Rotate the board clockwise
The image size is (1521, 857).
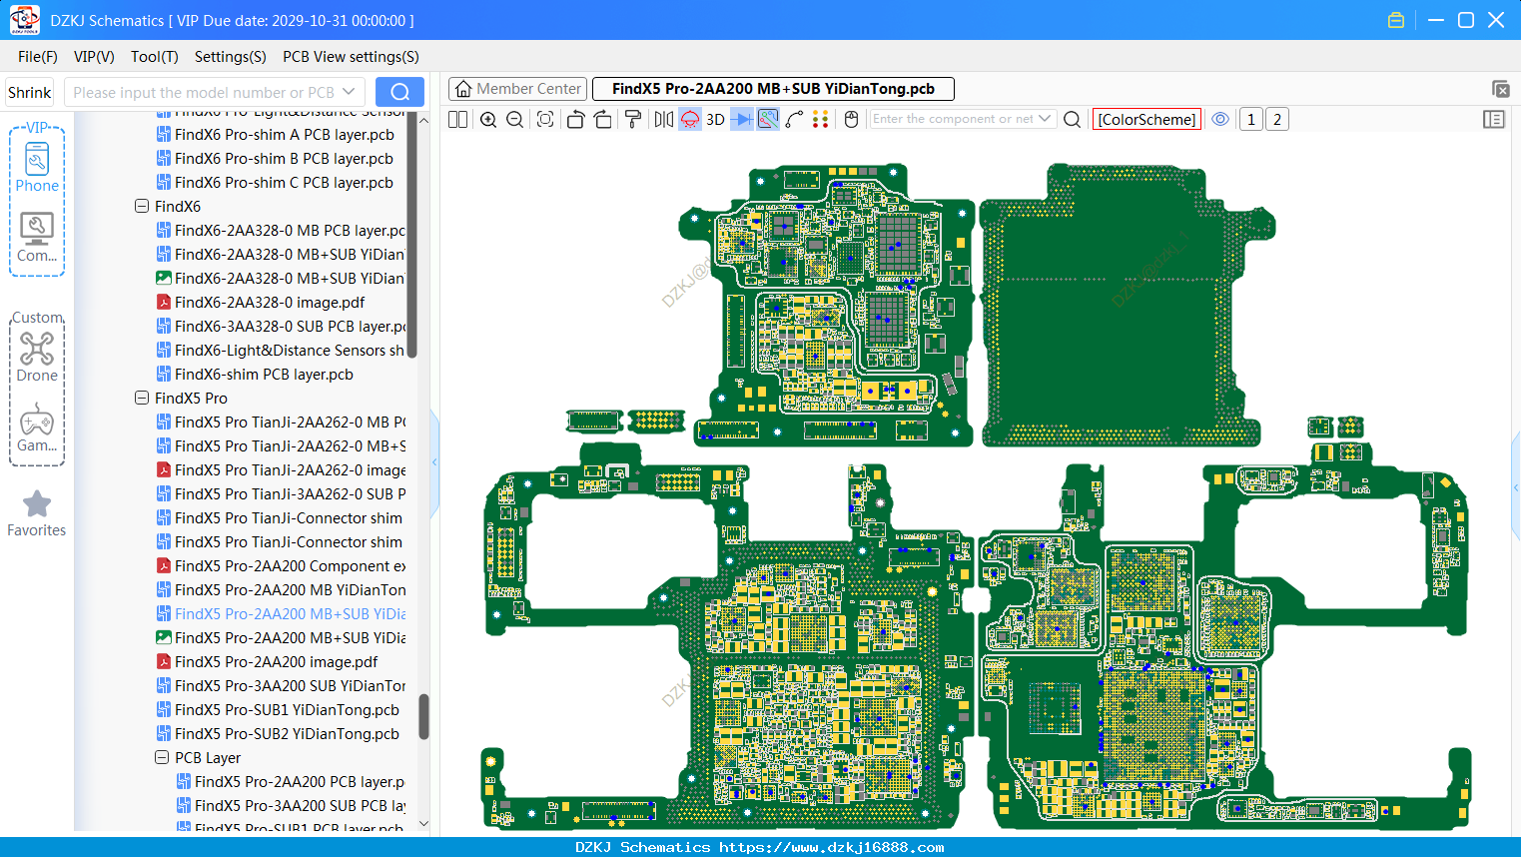pyautogui.click(x=603, y=120)
